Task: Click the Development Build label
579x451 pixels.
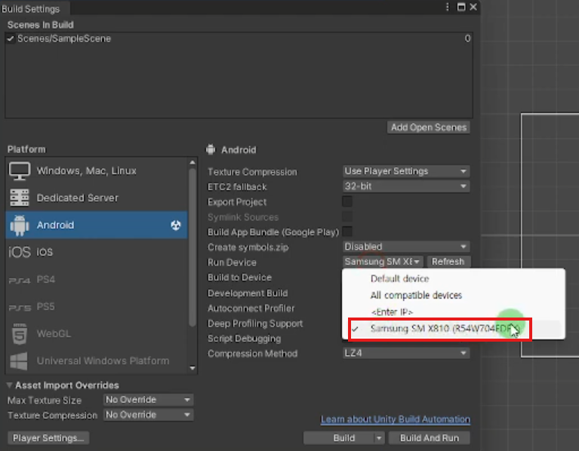Action: coord(248,293)
